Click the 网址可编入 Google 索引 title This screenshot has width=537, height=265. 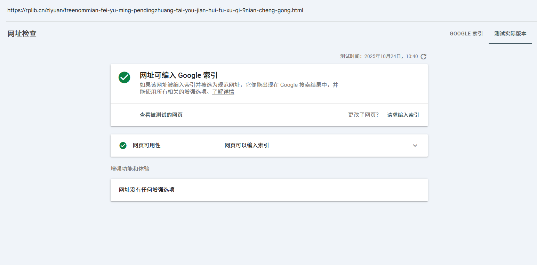(178, 75)
